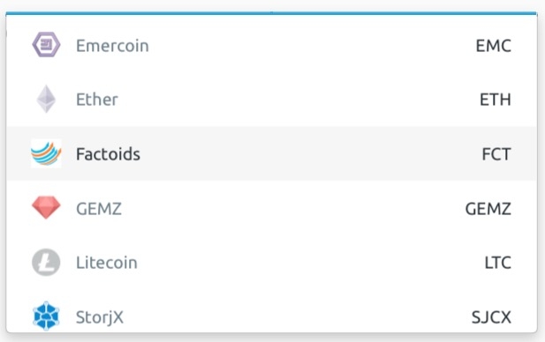Pick GEMZ from the coin dropdown
The image size is (545, 342).
tap(271, 208)
